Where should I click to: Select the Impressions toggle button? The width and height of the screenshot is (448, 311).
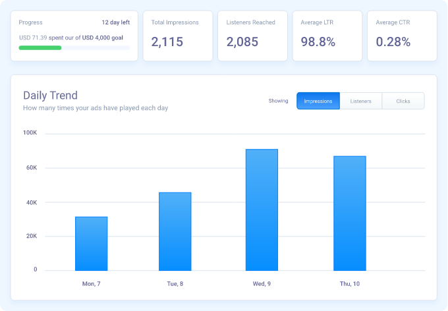pos(318,101)
